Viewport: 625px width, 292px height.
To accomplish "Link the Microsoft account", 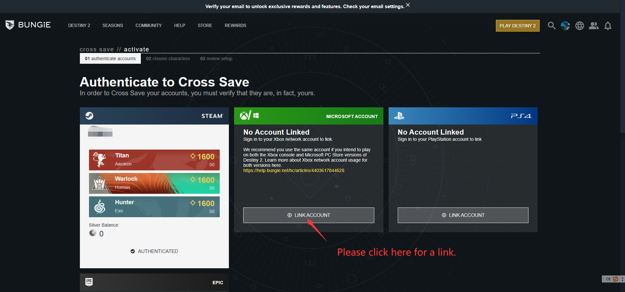I will (309, 215).
